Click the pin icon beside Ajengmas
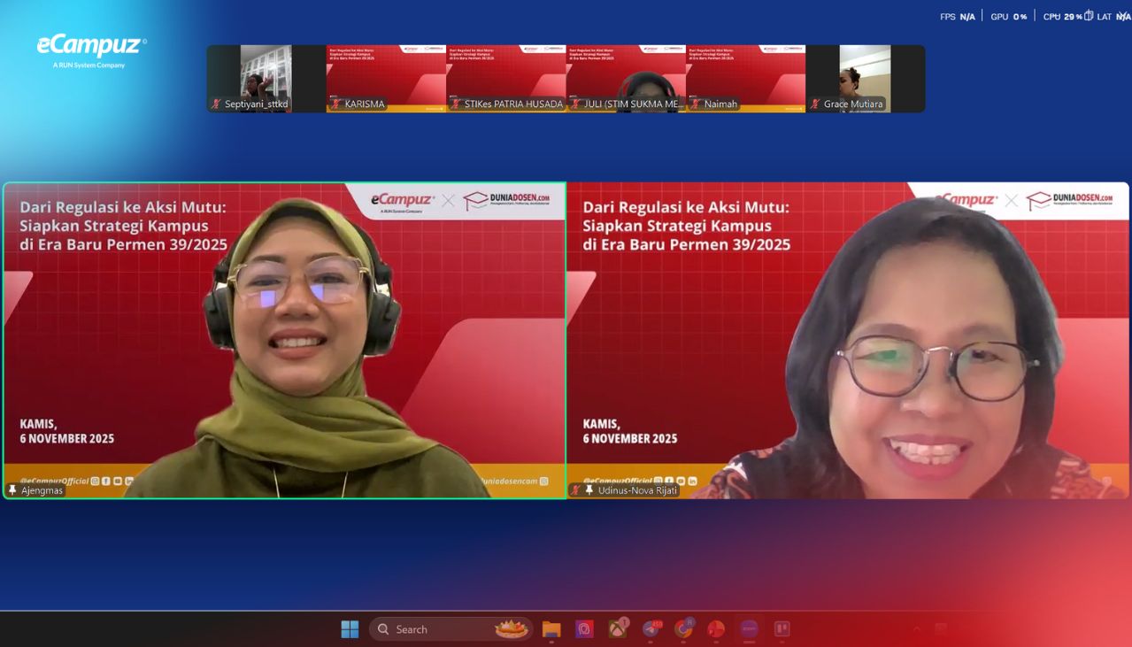Screen dimensions: 1132x647 pyautogui.click(x=12, y=490)
